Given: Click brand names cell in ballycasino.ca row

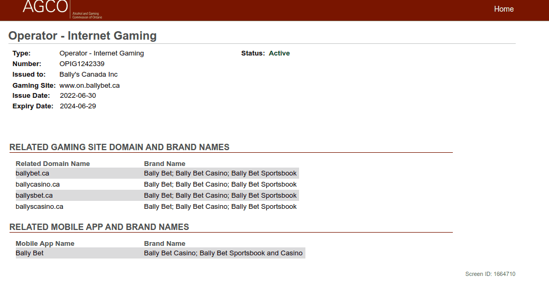Looking at the screenshot, I should pos(220,184).
